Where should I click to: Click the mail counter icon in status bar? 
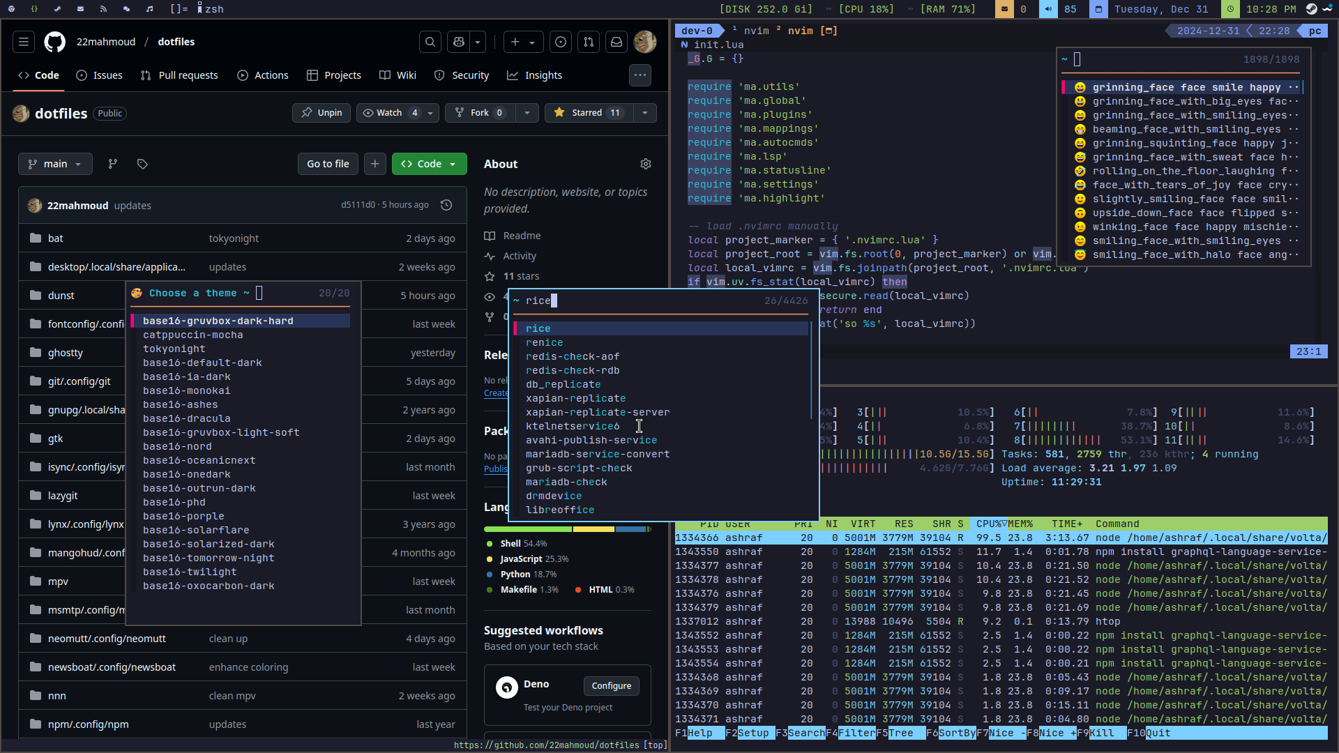(x=1004, y=9)
